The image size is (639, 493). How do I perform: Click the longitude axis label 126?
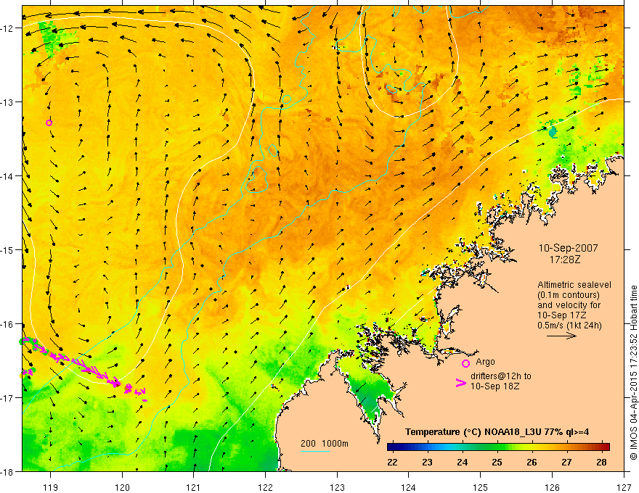[552, 487]
